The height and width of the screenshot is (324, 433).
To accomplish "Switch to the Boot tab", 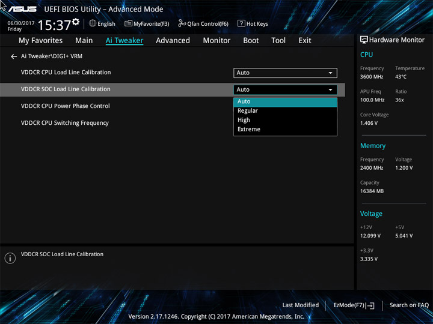I will click(x=251, y=41).
